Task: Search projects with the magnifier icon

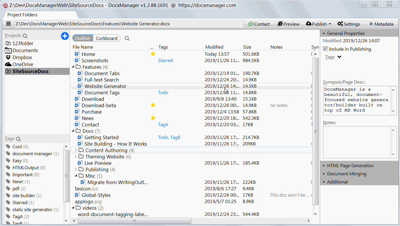Action: pos(25,36)
